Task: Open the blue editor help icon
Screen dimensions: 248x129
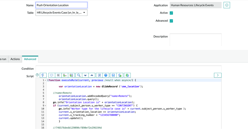Action: 106,75
